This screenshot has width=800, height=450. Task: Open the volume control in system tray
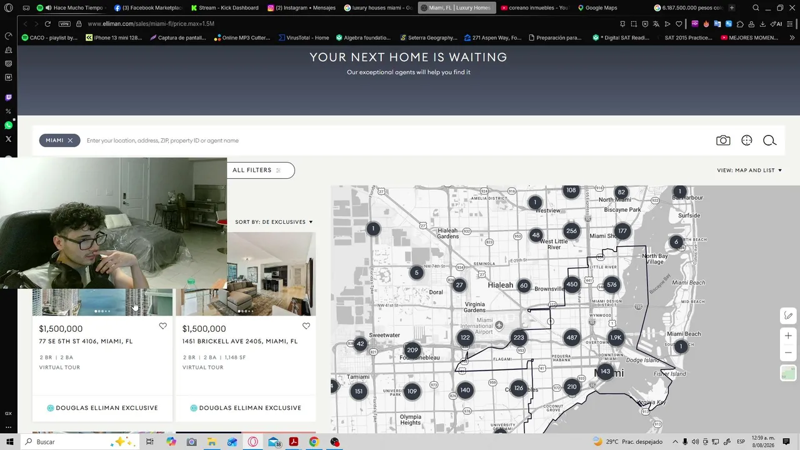click(x=695, y=442)
